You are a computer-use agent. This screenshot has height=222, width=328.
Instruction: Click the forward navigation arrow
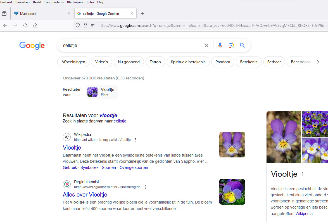pyautogui.click(x=15, y=25)
